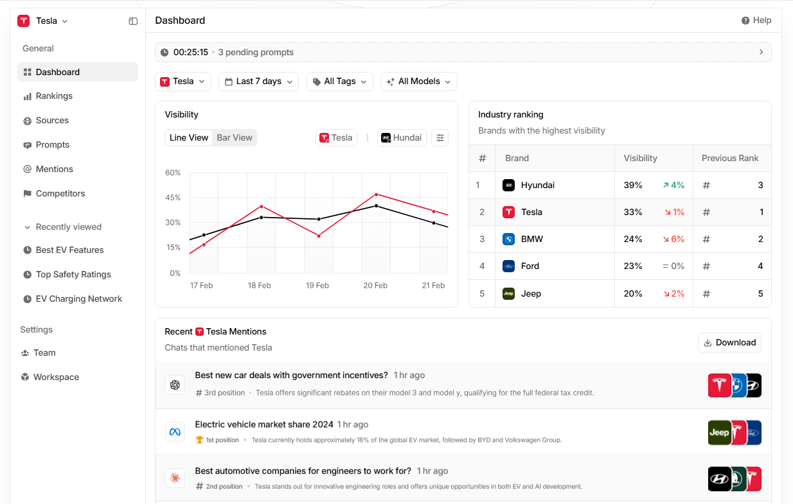Click the trophy 1st position badge

coord(217,440)
